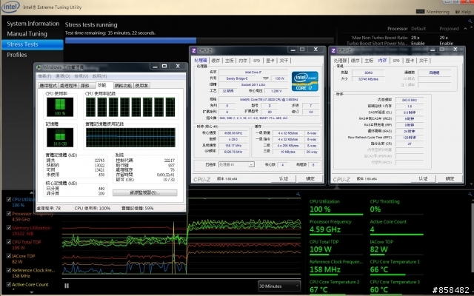474x296 pixels.
Task: Click the Max Non Turbo Boost Ratio row
Action: [404, 38]
